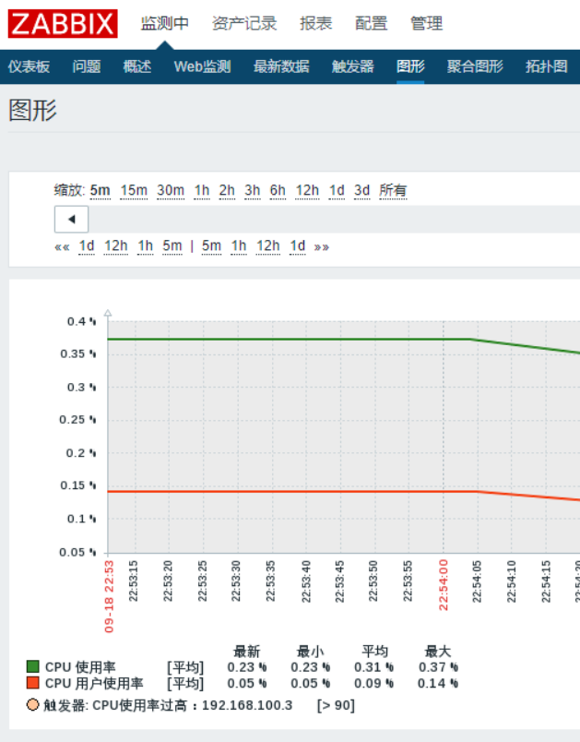Image resolution: width=580 pixels, height=742 pixels.
Task: Click the 0.09 % 平均 value
Action: (373, 683)
